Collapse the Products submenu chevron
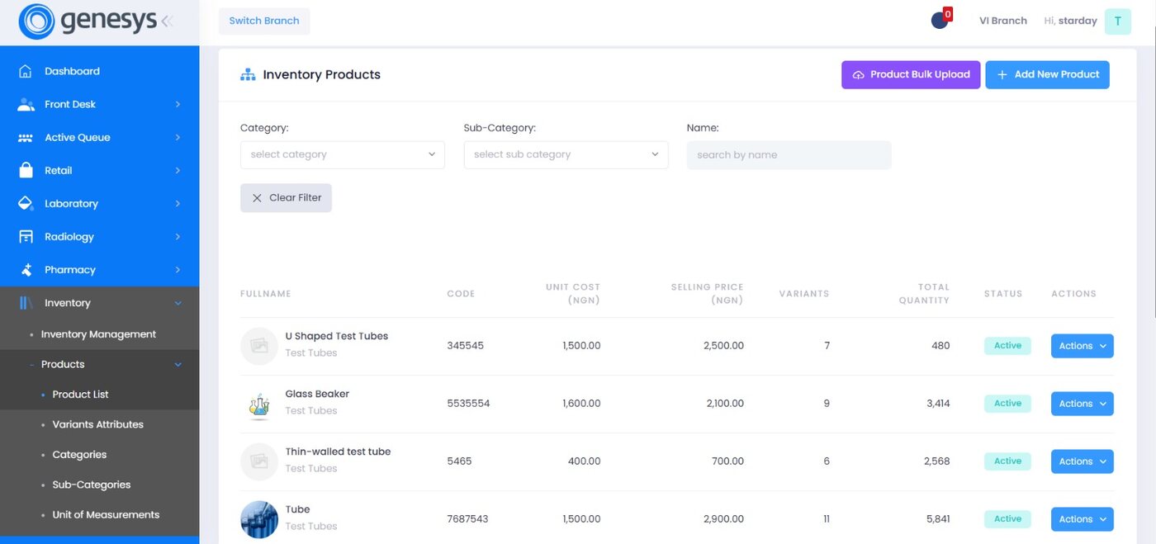This screenshot has height=544, width=1156. 178,364
